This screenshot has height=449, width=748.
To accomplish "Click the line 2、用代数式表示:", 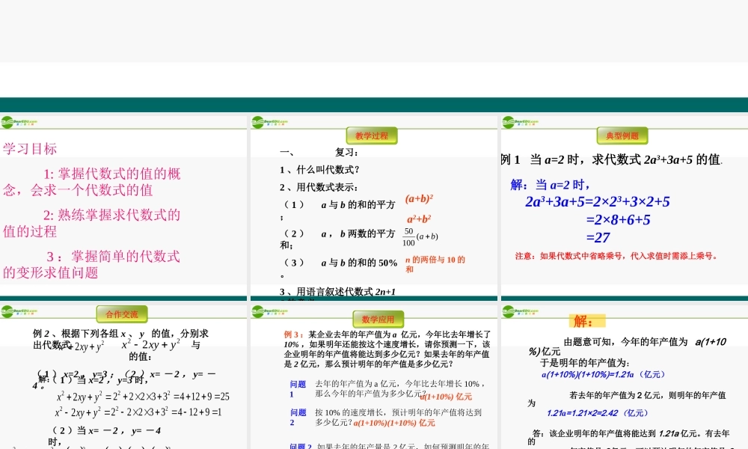I will [x=319, y=188].
